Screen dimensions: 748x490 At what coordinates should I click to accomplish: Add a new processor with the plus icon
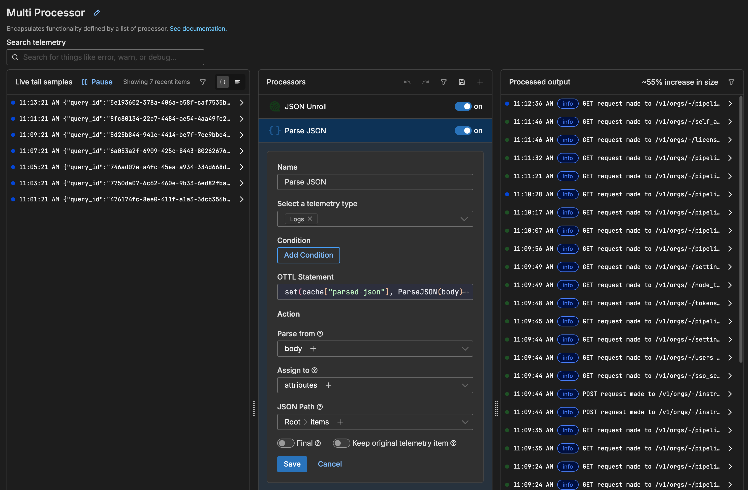480,82
